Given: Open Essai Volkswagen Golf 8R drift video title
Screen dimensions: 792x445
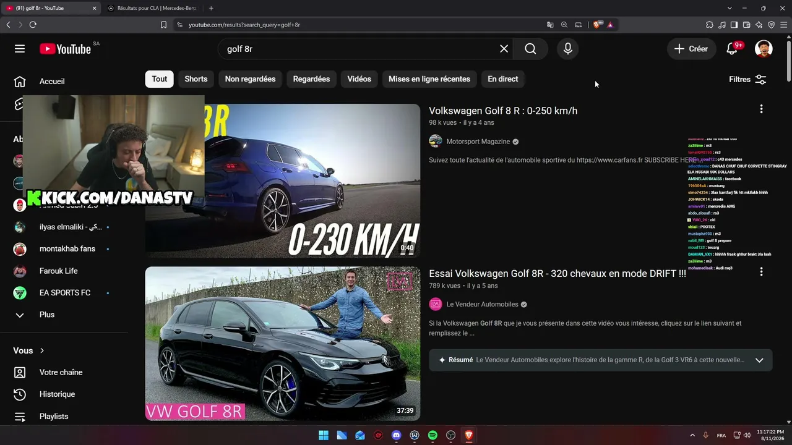Looking at the screenshot, I should tap(557, 273).
